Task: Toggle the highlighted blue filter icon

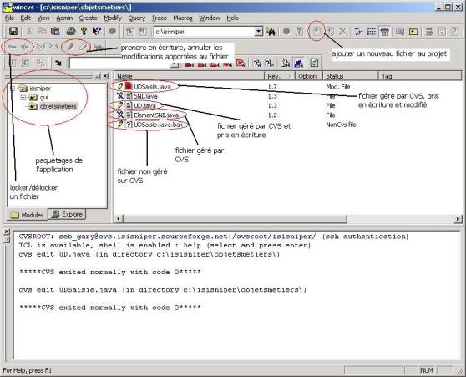Action: [x=298, y=63]
